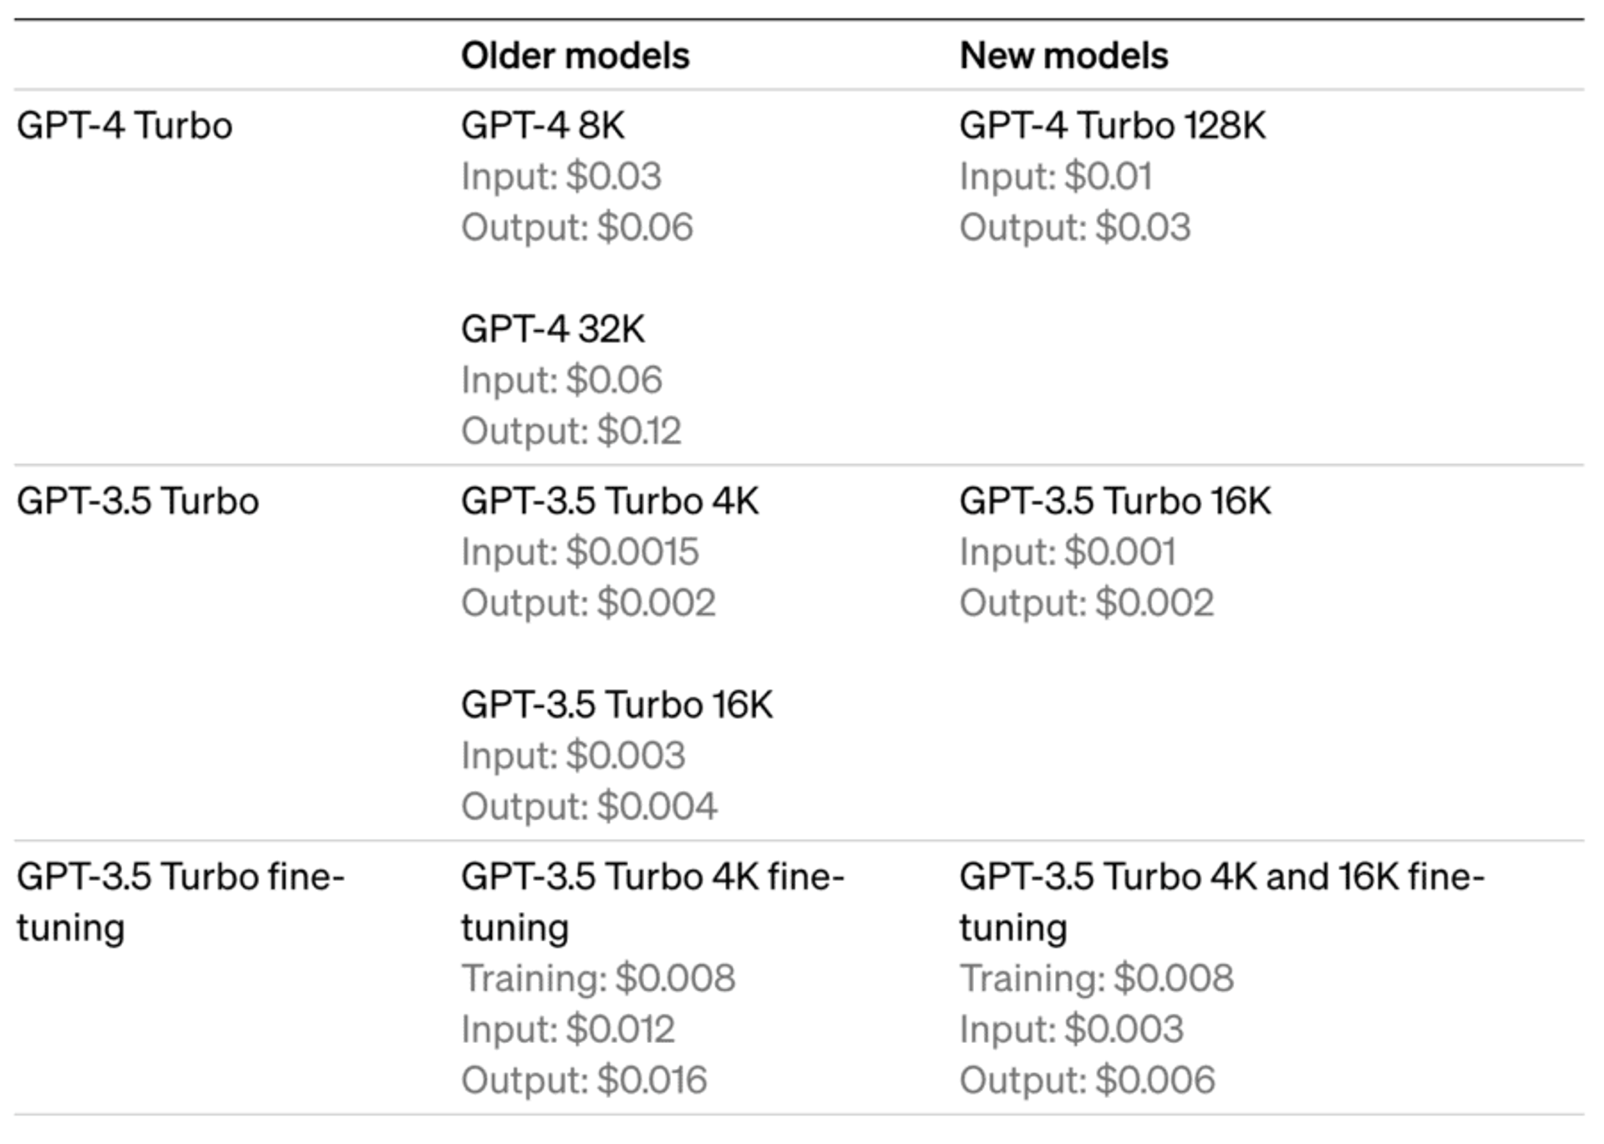Click Input: $0.012 fine-tuning price
1604x1144 pixels.
coord(568,1029)
